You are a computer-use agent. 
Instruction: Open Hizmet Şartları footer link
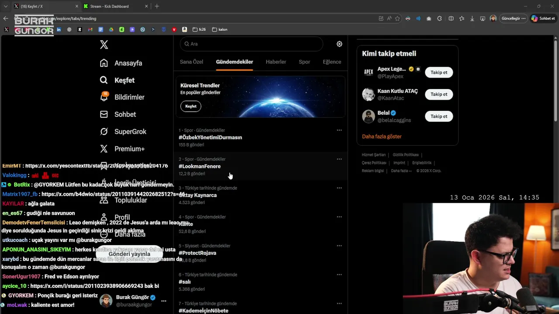point(374,155)
